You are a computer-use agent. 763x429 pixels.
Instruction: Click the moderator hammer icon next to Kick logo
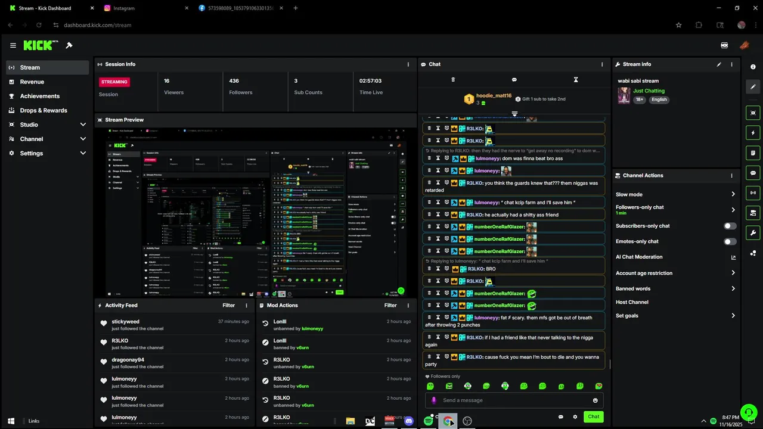[69, 45]
